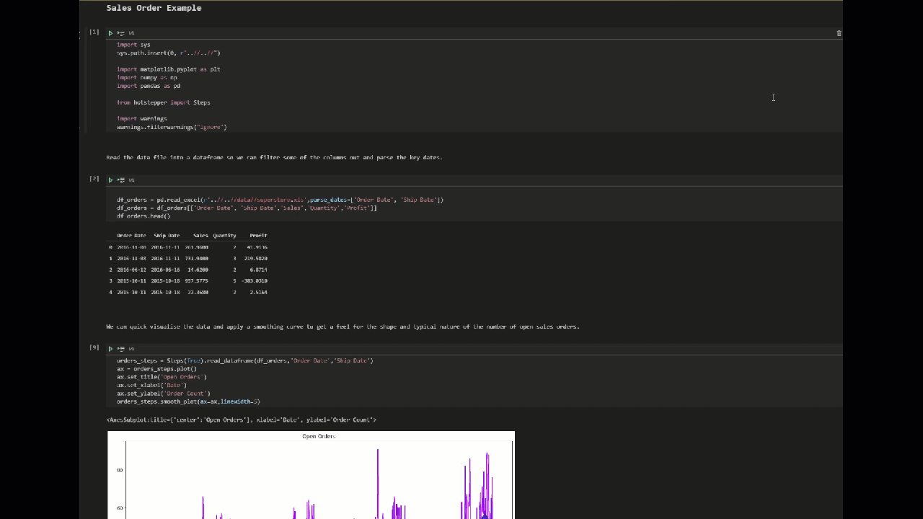Image resolution: width=923 pixels, height=519 pixels.
Task: Click the 'ax = orders_steps.plot()' line
Action: (x=156, y=368)
